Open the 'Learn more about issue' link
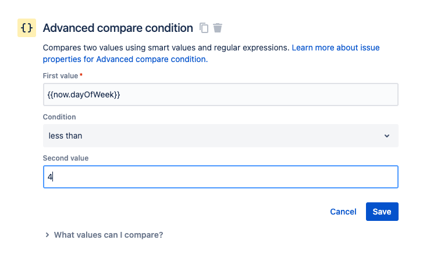 336,48
